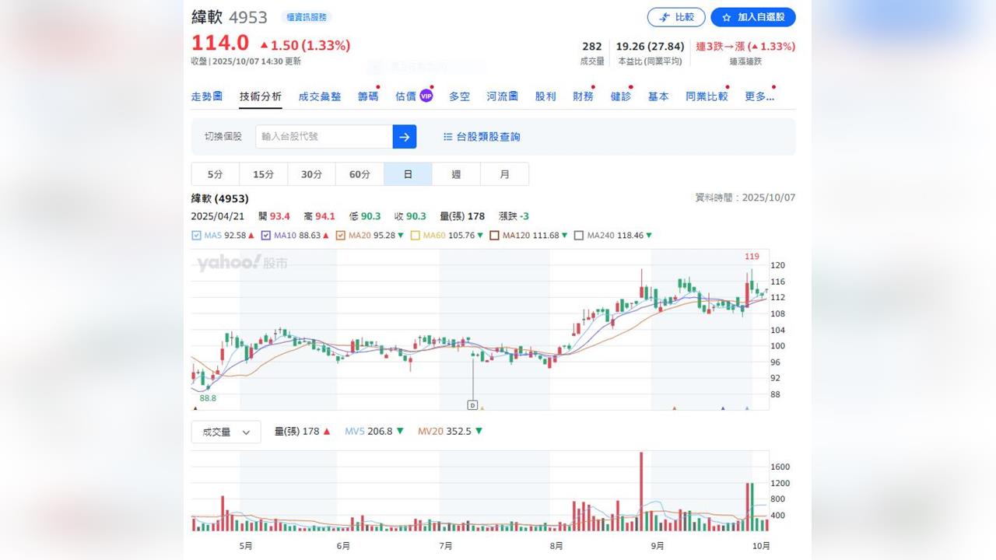Uncheck the MA5 moving average checkbox
Viewport: 996px width, 560px height.
coord(196,236)
